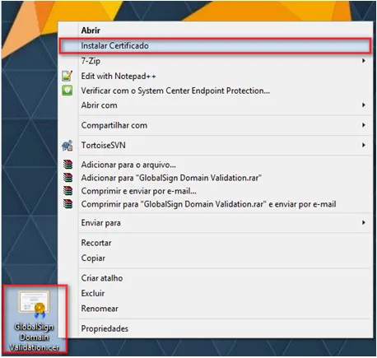Click WinRAR icon beside Adicionar para o arquivo
Viewport: 377px width, 358px height.
tap(67, 165)
